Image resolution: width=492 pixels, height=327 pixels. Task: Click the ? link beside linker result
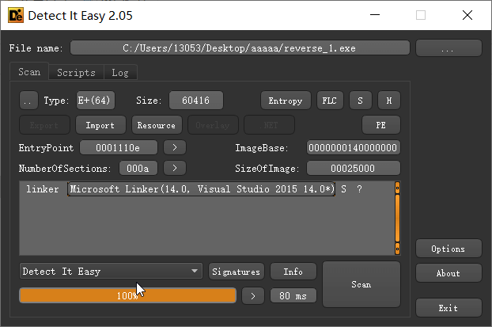tap(359, 189)
